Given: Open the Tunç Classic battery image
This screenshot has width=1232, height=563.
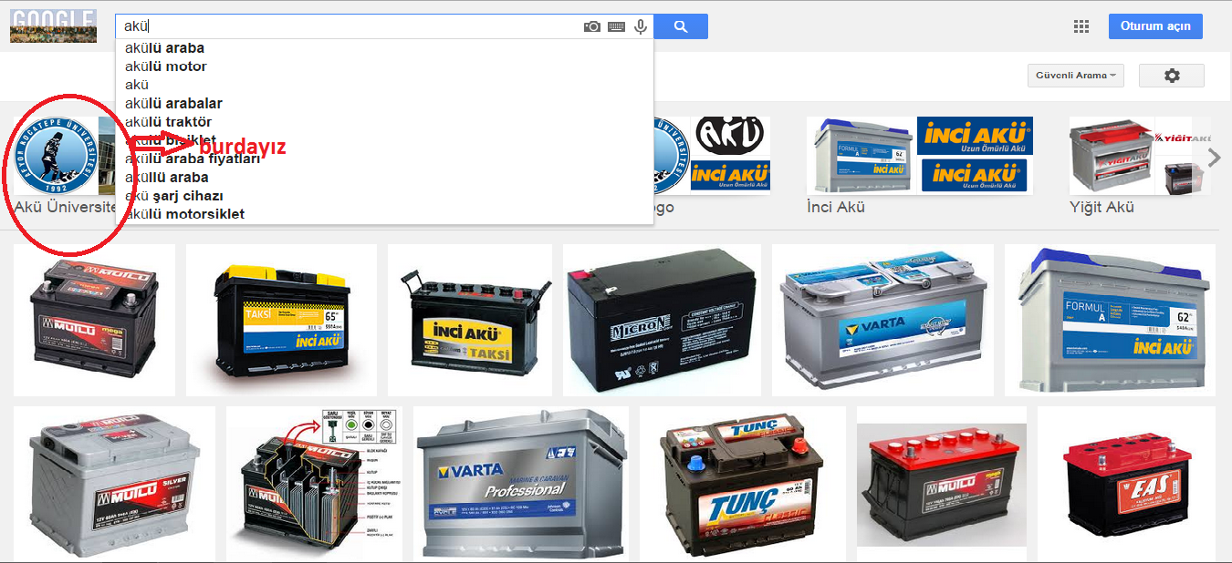Looking at the screenshot, I should click(742, 484).
